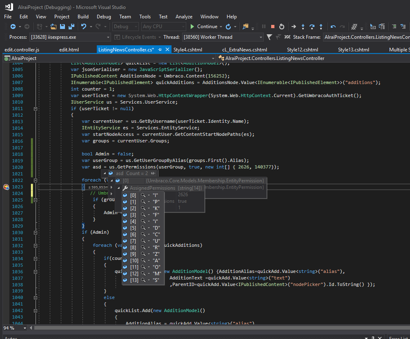Click the Restart refresh icon beside Continue
Viewport: 410px width, 339px height.
pyautogui.click(x=228, y=27)
